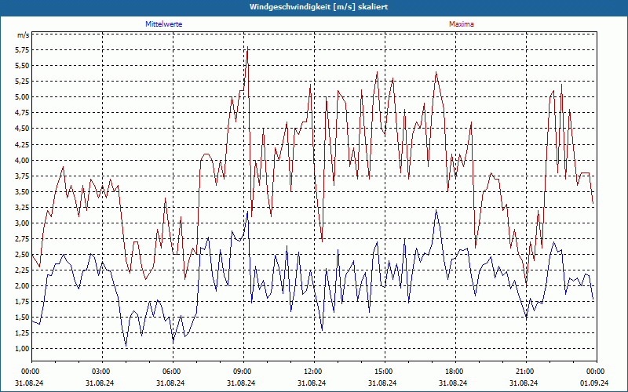
Task: Select the '1,75' axis tick label
Action: click(x=22, y=302)
